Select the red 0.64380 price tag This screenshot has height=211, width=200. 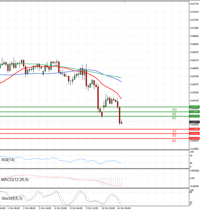tap(194, 129)
